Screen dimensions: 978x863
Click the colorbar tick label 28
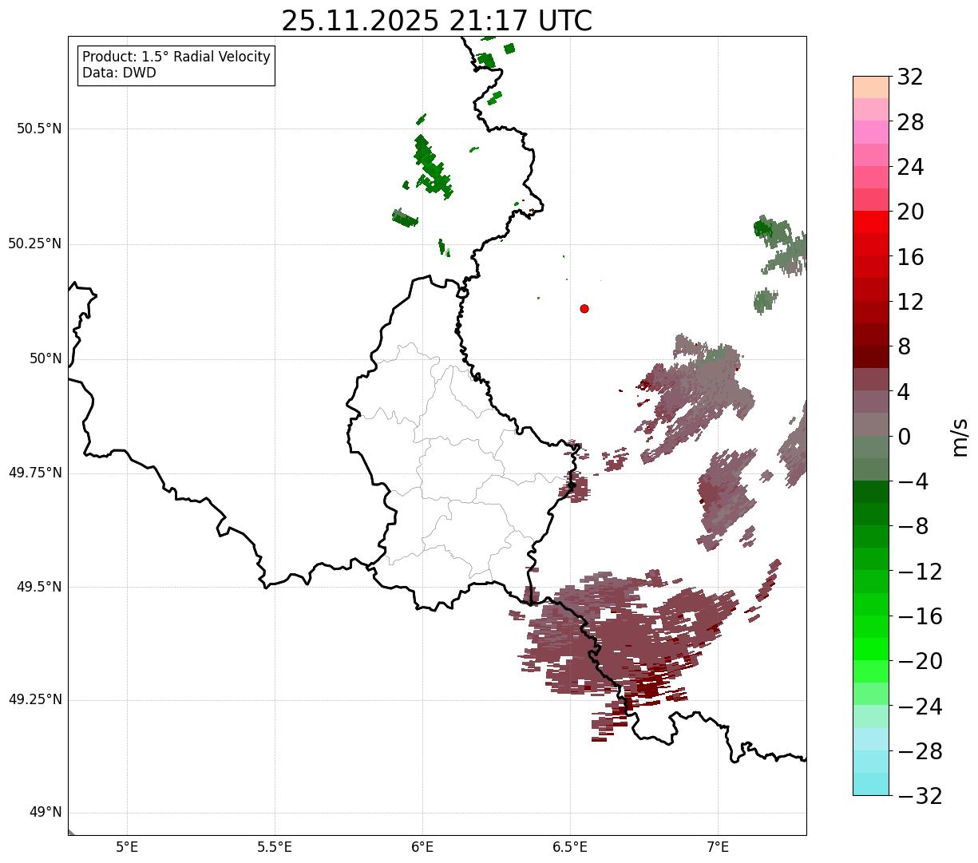(910, 122)
